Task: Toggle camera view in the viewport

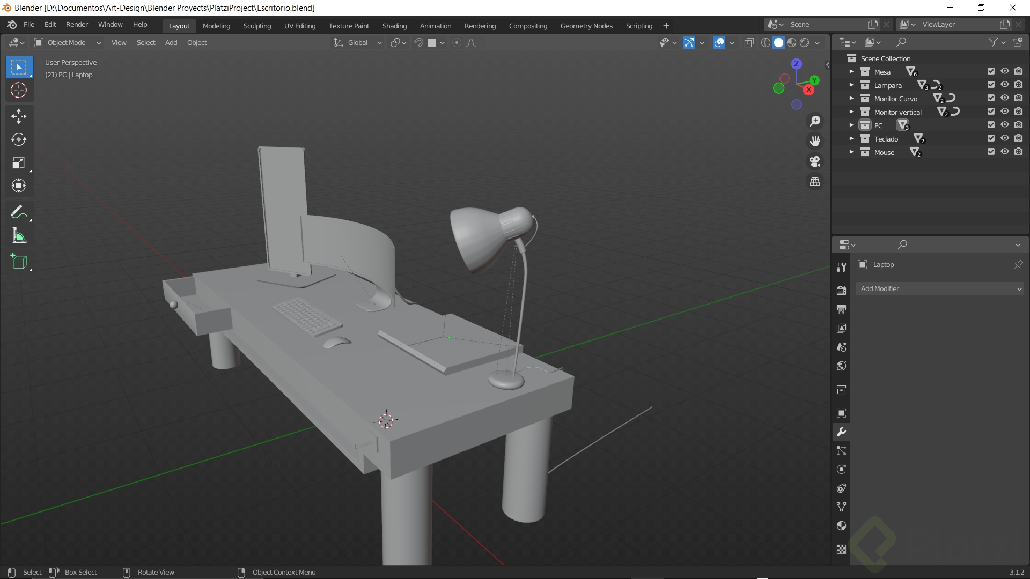Action: coord(815,161)
